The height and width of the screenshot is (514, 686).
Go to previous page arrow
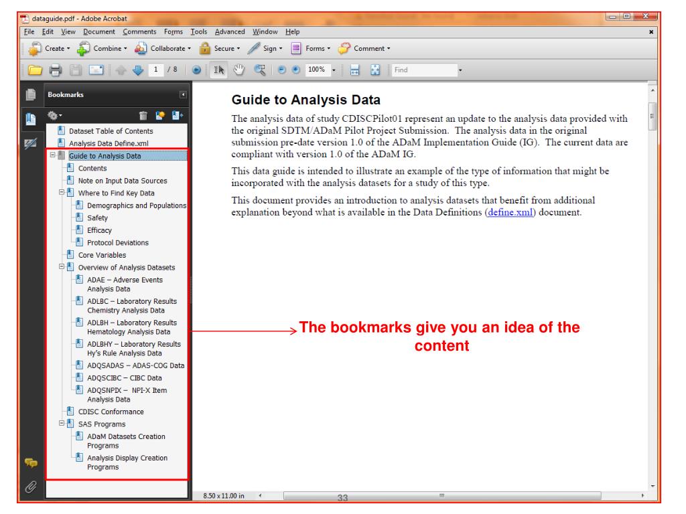[121, 70]
